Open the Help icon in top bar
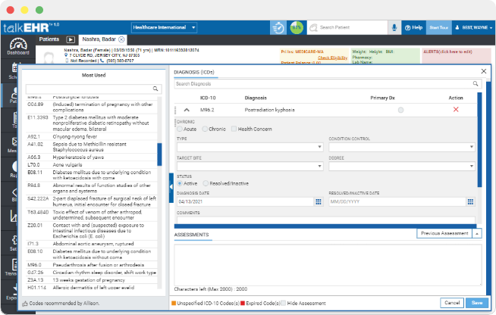This screenshot has width=496, height=315. tap(413, 27)
